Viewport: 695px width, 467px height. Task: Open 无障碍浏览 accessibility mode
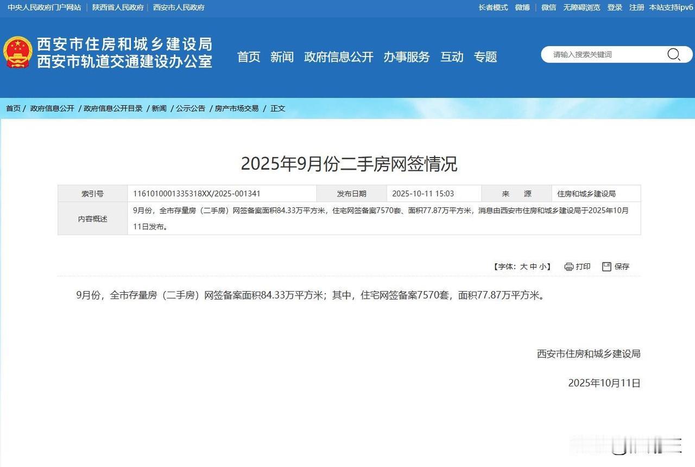(x=582, y=8)
